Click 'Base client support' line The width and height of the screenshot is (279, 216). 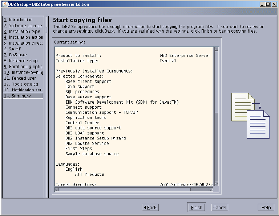point(88,82)
